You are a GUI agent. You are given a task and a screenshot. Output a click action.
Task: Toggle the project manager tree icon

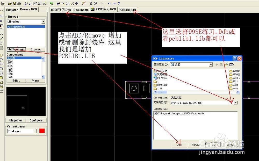(x=3, y=3)
